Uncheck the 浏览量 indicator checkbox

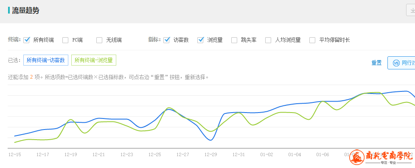[200, 40]
